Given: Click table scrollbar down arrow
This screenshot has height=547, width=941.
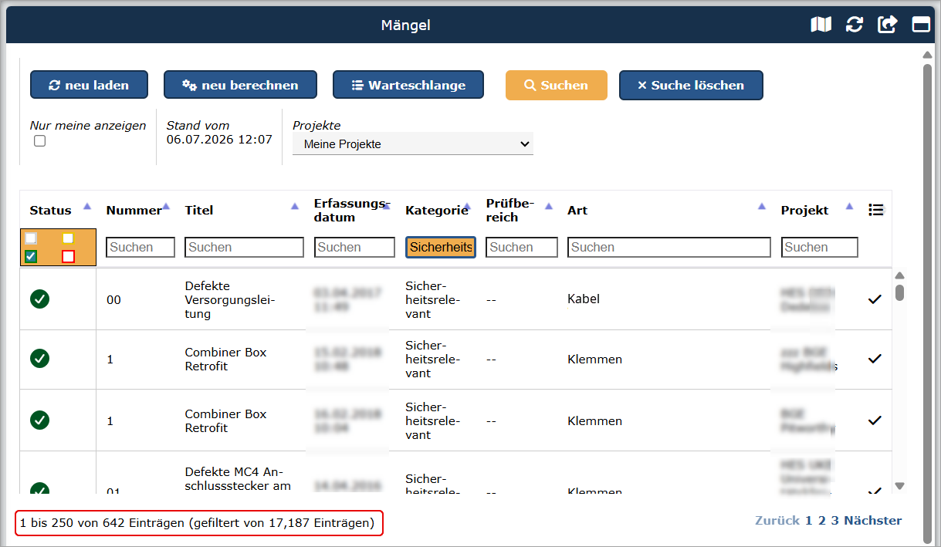Looking at the screenshot, I should 899,486.
